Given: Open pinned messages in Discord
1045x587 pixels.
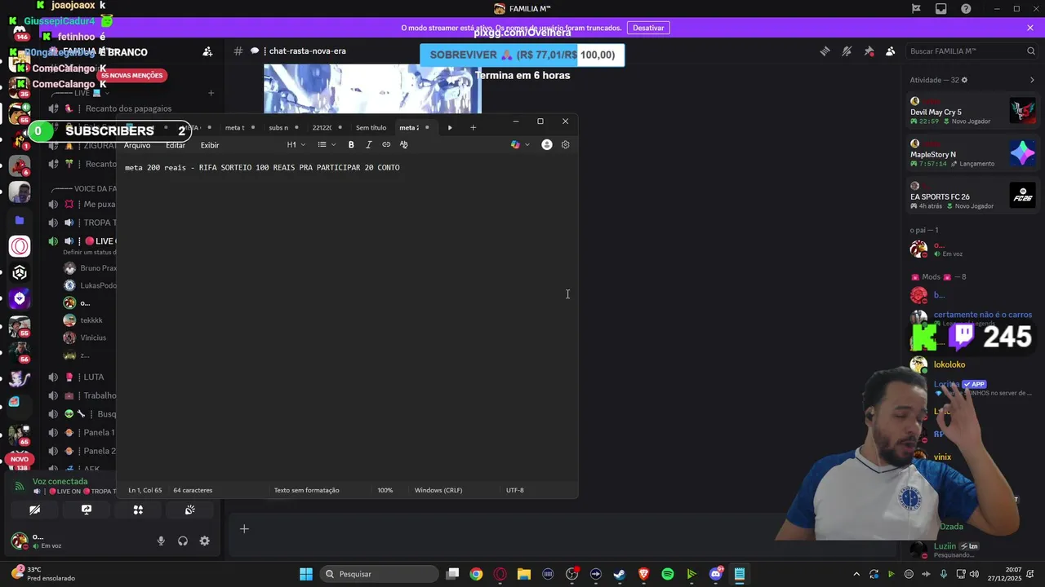Looking at the screenshot, I should [869, 51].
